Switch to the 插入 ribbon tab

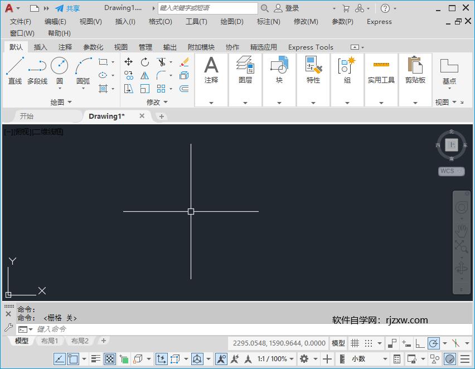pyautogui.click(x=40, y=47)
